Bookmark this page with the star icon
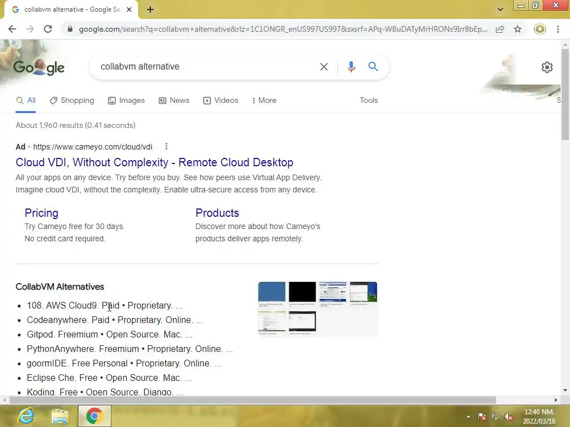Viewport: 570px width, 427px height. tap(518, 29)
